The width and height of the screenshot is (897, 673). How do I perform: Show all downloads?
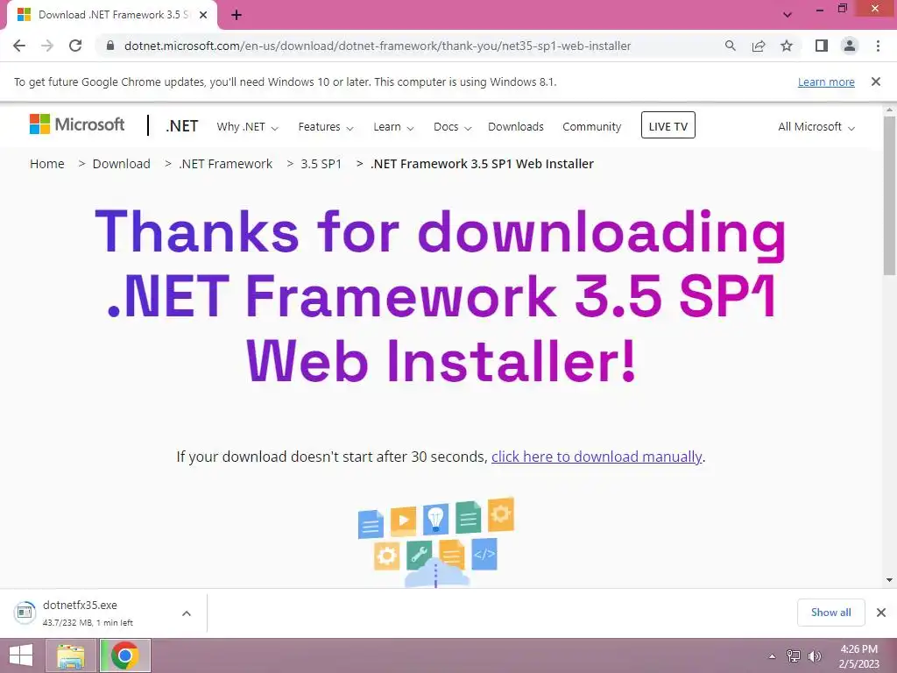pos(830,613)
